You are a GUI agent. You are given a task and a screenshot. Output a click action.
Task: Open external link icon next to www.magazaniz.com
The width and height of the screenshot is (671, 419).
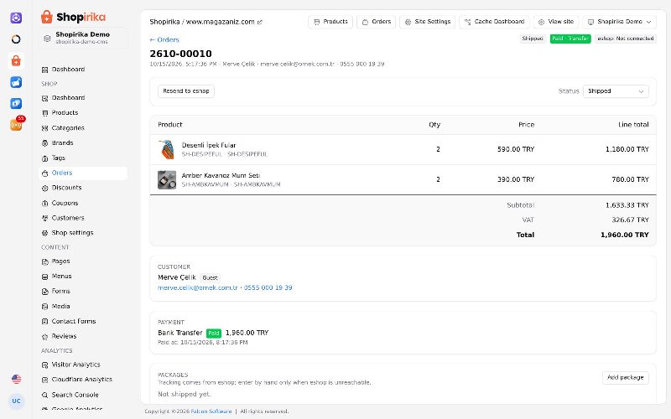260,23
